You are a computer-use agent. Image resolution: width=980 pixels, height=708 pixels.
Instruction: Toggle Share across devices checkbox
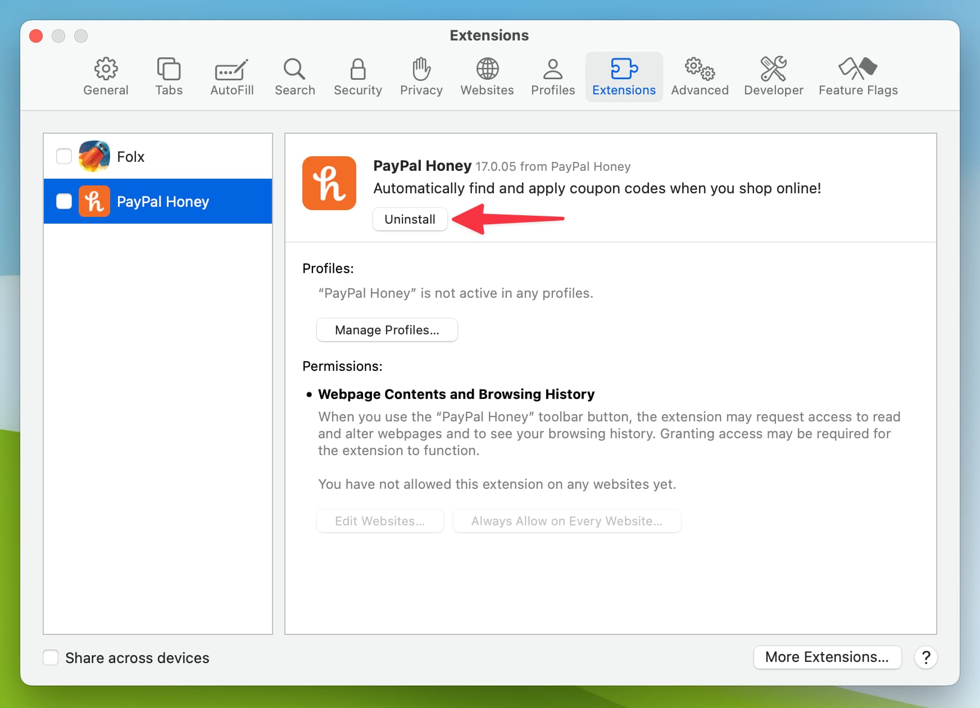[x=51, y=657]
